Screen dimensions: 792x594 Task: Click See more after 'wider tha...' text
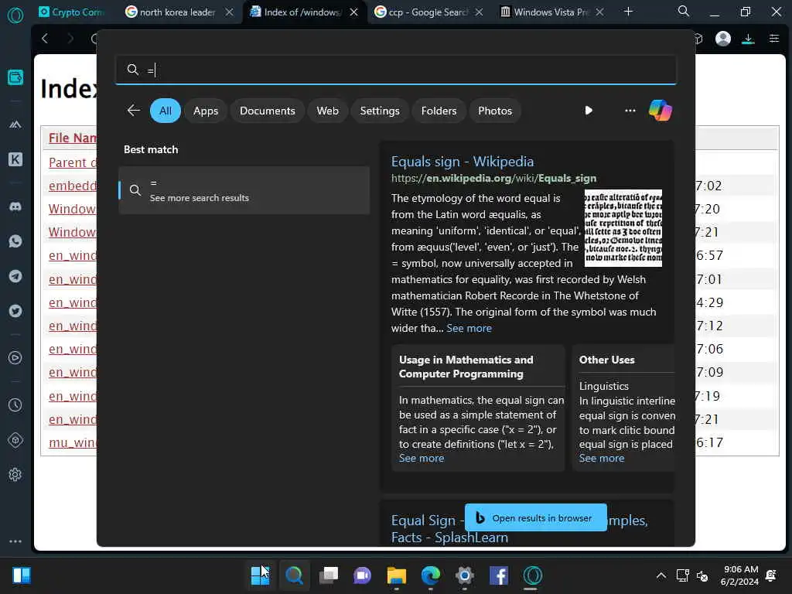469,328
